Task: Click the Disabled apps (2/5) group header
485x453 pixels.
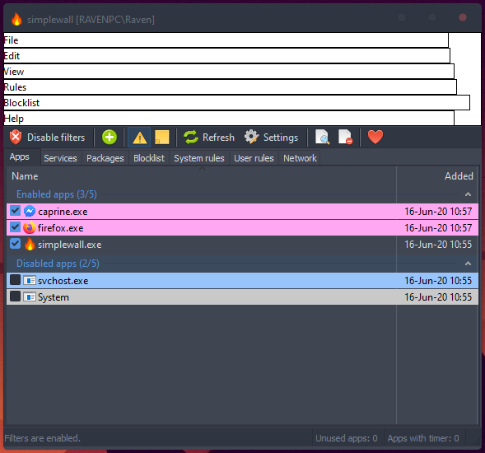Action: click(x=58, y=264)
